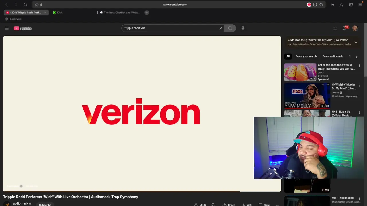The height and width of the screenshot is (206, 367).
Task: Open options for Mix - Trippie Redd
Action: coord(360,198)
